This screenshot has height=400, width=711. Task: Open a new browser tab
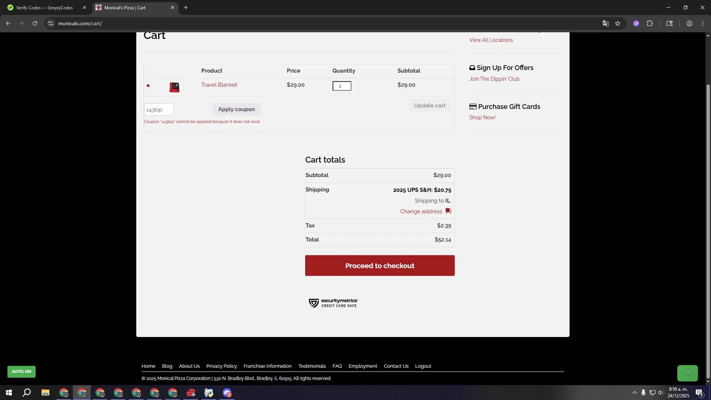(x=186, y=8)
